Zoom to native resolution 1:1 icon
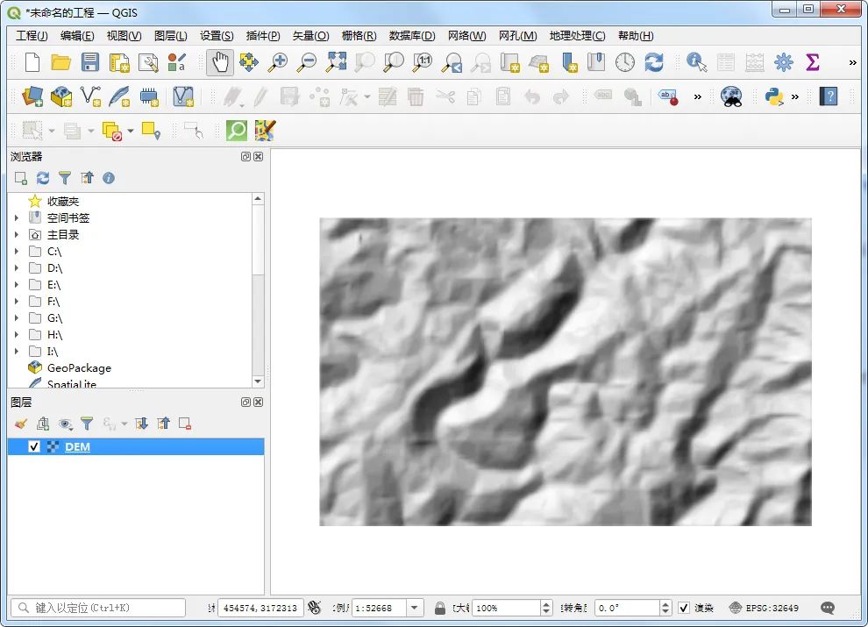This screenshot has width=868, height=627. point(423,62)
